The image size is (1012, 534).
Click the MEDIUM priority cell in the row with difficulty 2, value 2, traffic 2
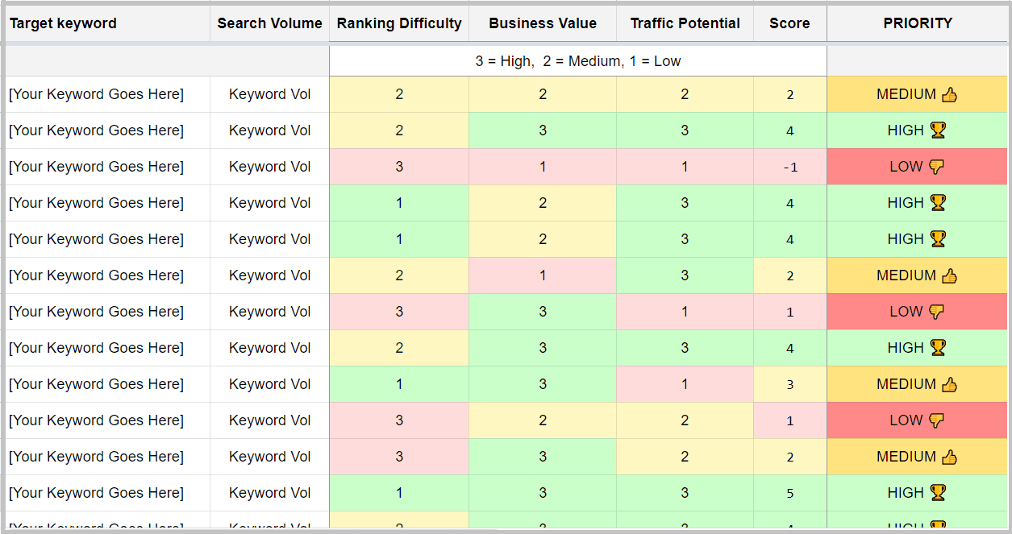click(918, 94)
